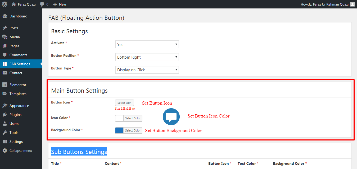
Task: Click the Elementor icon in sidebar
Action: (x=4, y=85)
